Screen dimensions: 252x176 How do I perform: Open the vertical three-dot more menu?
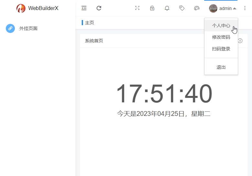(x=245, y=8)
